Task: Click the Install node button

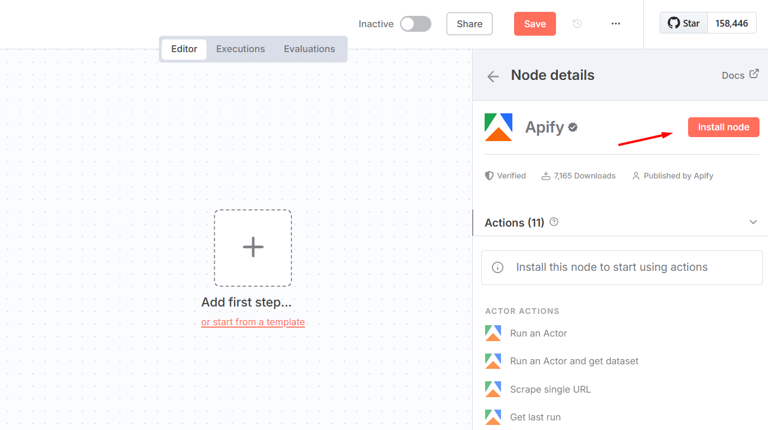Action: click(723, 127)
